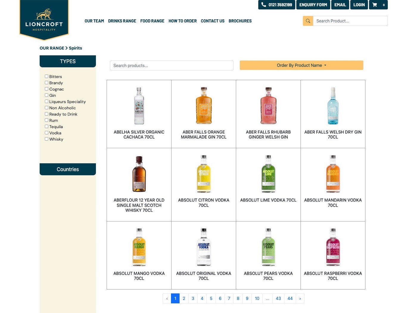The width and height of the screenshot is (417, 313).
Task: Click ABER FALLS WELSH DRY GIN 70CL title
Action: tap(333, 134)
